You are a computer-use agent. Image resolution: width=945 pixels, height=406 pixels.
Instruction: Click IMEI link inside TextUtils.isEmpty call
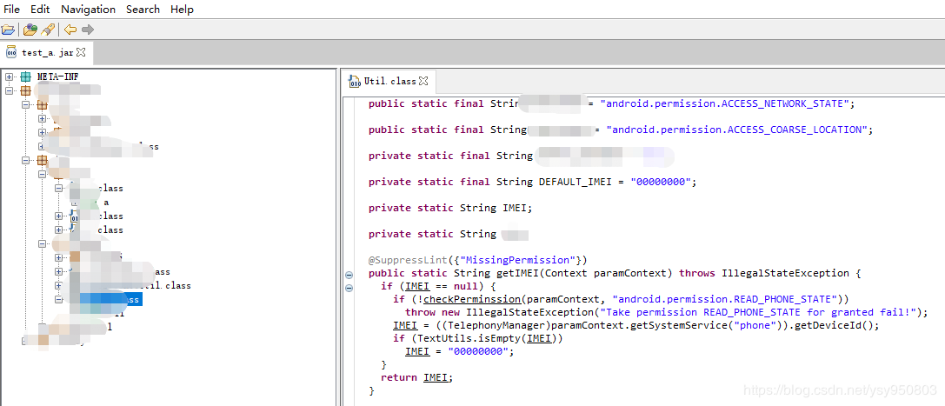pos(539,338)
